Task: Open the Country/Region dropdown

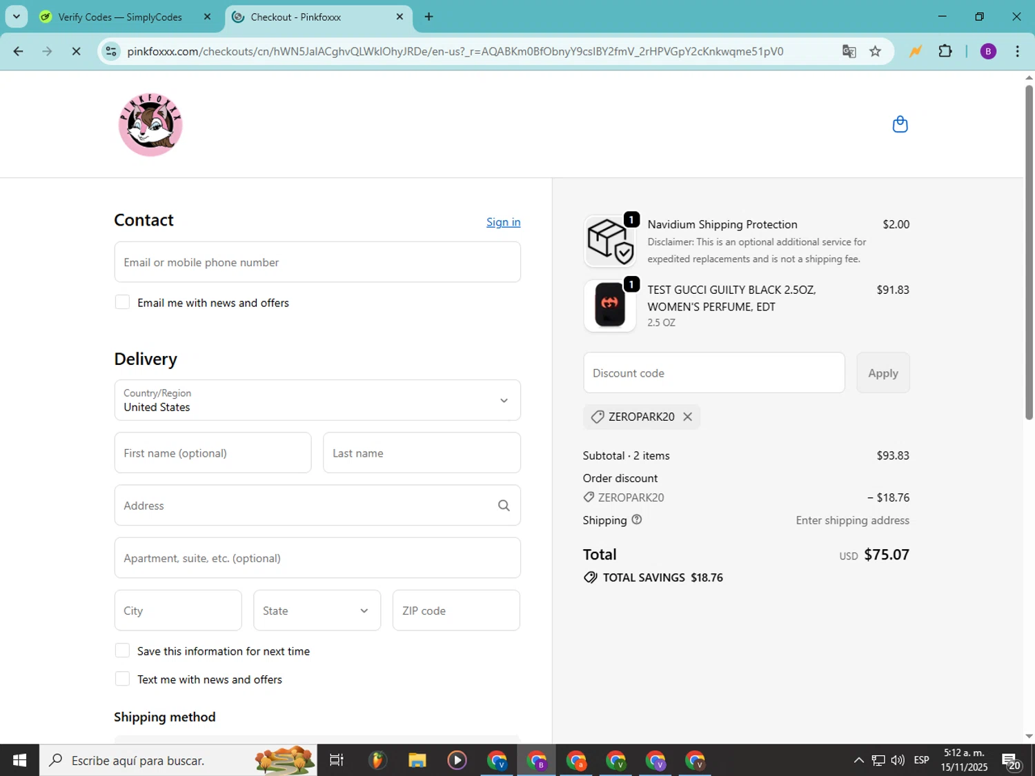Action: (317, 400)
